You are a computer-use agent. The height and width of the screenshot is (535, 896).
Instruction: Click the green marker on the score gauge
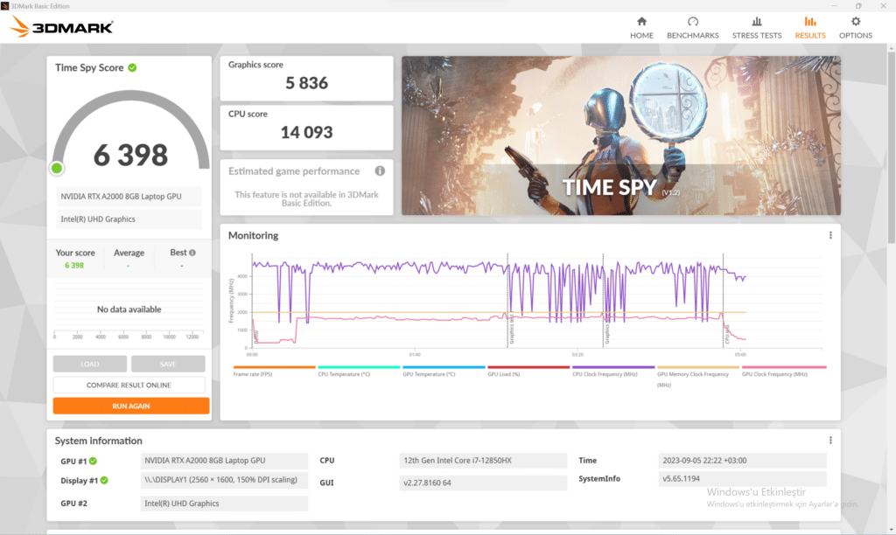(x=57, y=168)
